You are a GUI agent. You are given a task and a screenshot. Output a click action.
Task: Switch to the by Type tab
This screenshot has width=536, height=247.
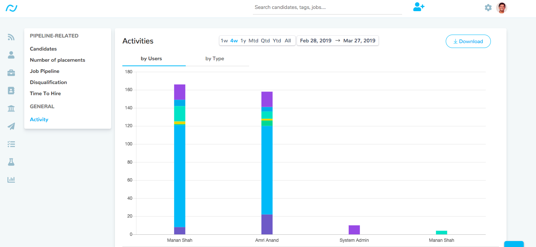coord(214,59)
